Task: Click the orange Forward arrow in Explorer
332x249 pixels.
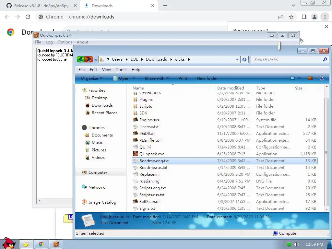Action: click(x=89, y=59)
